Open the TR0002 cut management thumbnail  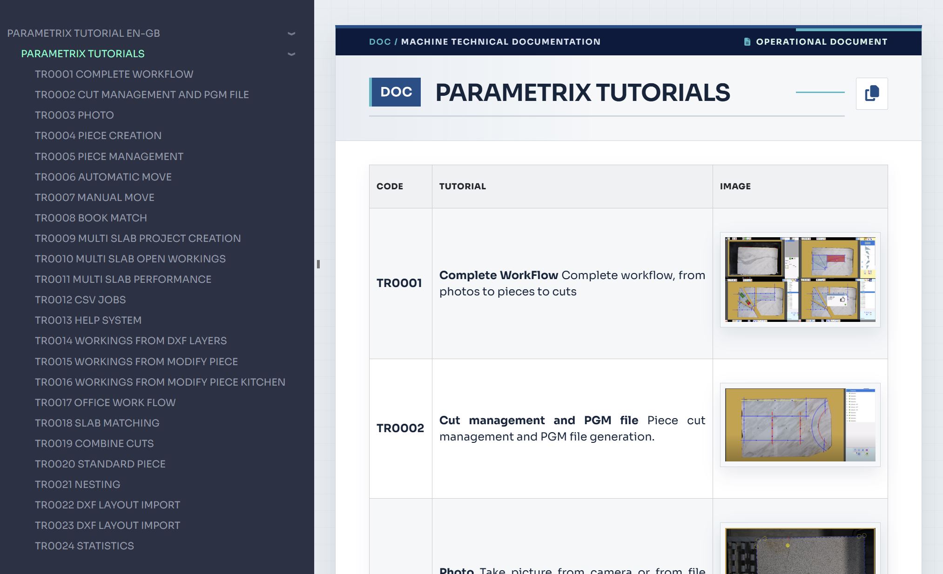pyautogui.click(x=800, y=425)
